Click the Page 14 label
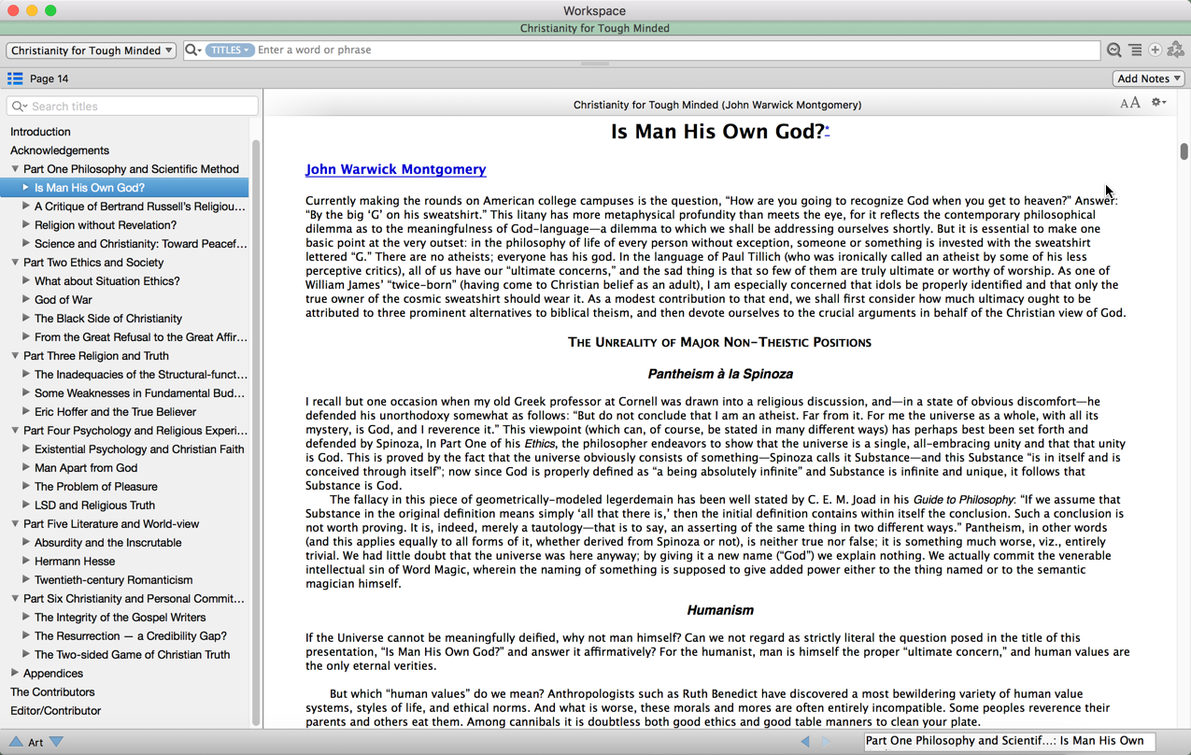Screen dimensions: 1191x755 (49, 78)
